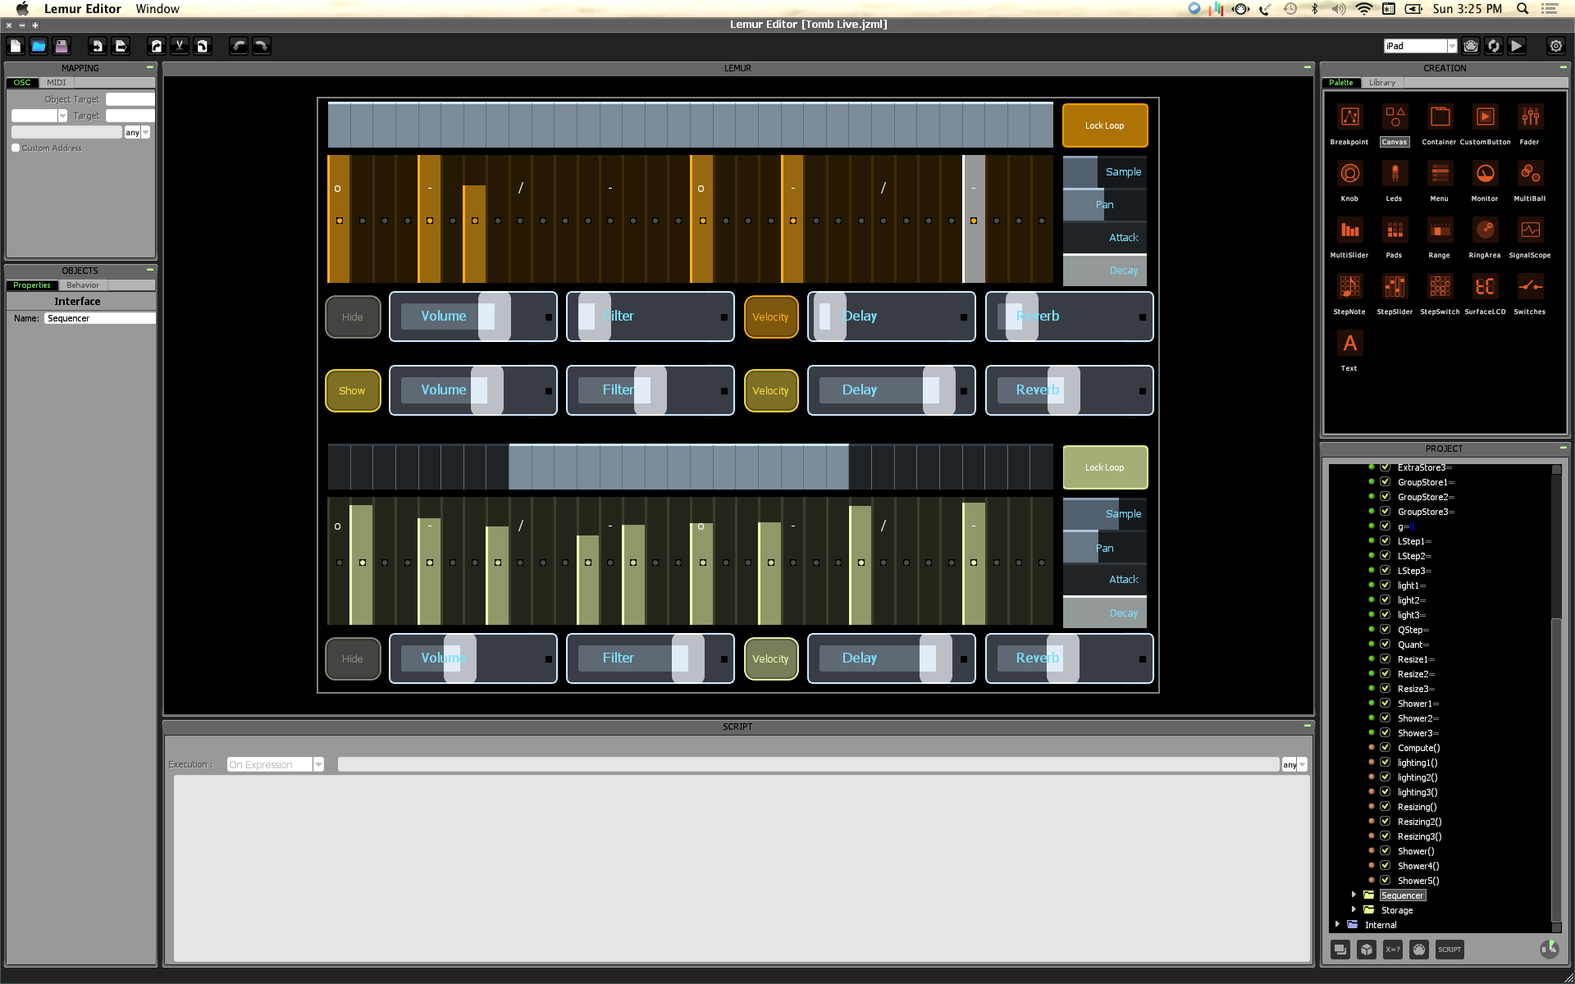This screenshot has height=984, width=1575.
Task: Click the Text object icon
Action: coord(1349,344)
